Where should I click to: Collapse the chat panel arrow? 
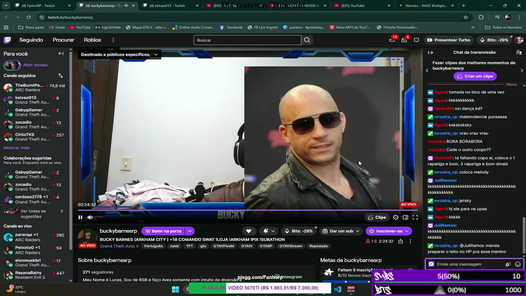click(x=430, y=53)
